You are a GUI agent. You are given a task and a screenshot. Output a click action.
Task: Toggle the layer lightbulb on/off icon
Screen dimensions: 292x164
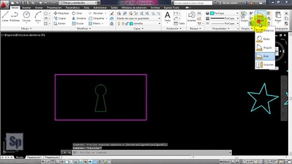pyautogui.click(x=119, y=24)
